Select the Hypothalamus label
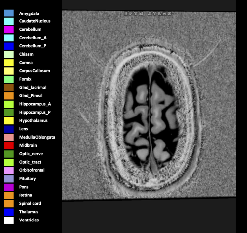The width and height of the screenshot is (247, 233). 33,120
